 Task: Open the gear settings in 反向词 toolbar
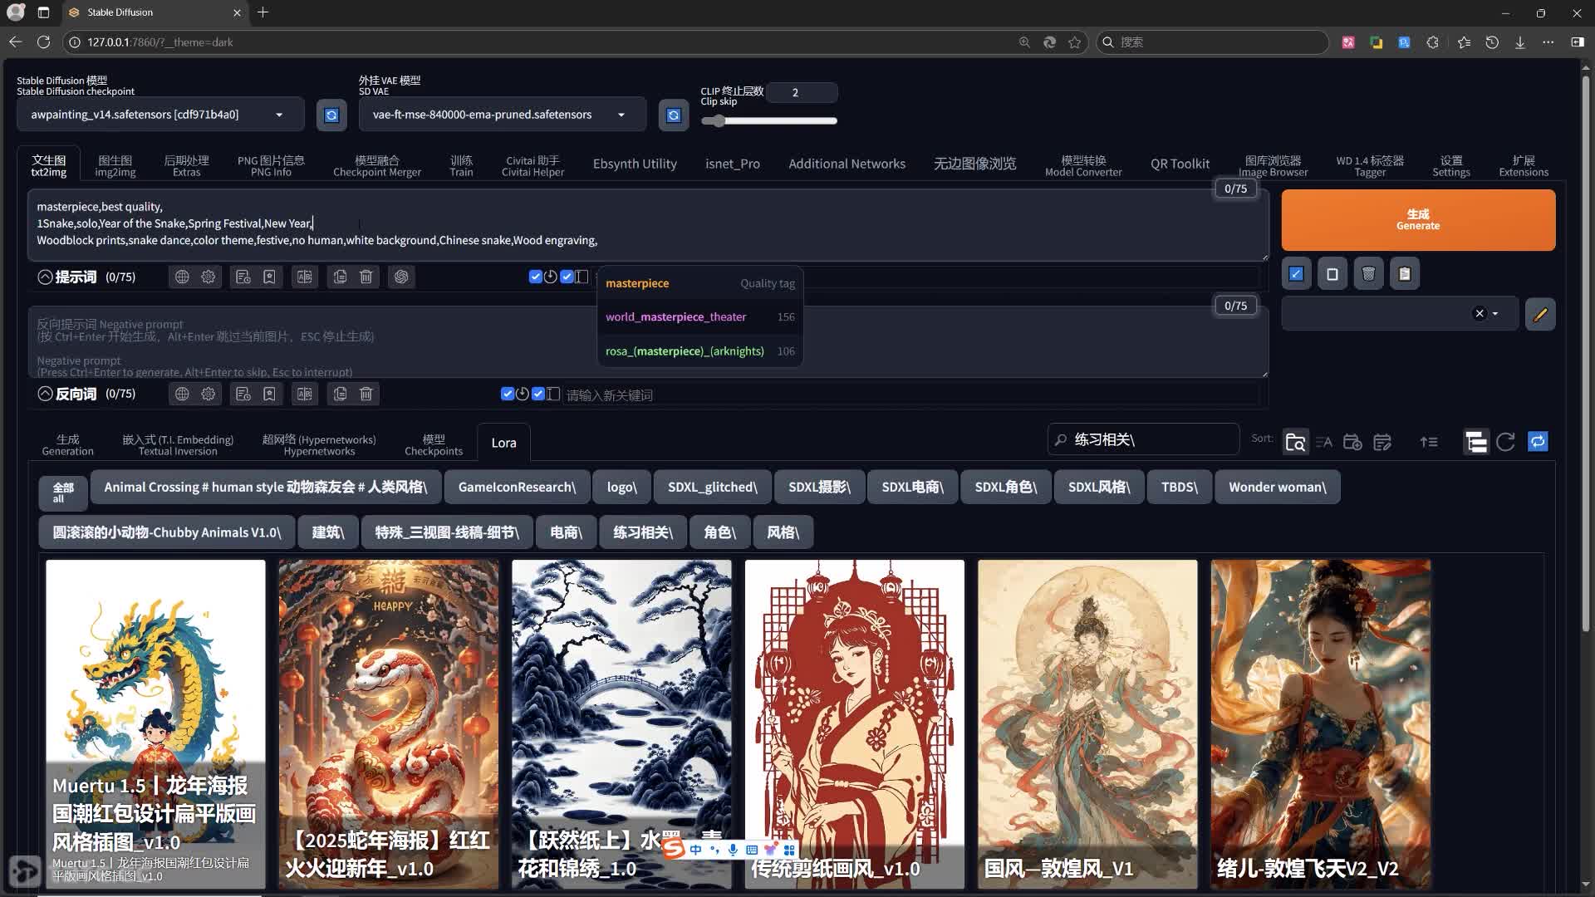click(209, 394)
